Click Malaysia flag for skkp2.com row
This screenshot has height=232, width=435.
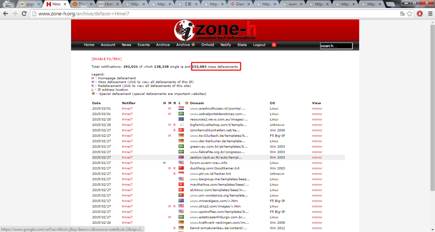(x=181, y=206)
